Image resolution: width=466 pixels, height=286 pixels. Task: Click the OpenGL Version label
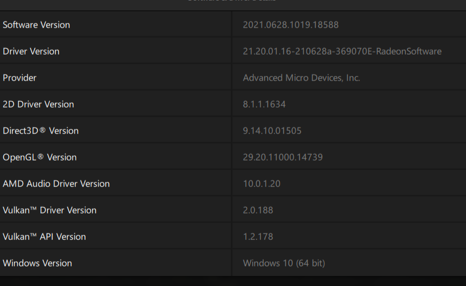point(40,157)
